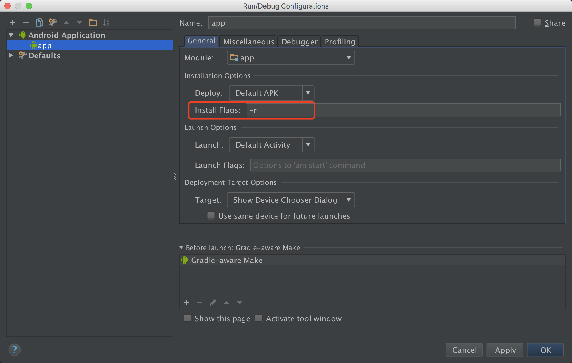572x363 pixels.
Task: Open help with question mark icon
Action: point(14,350)
